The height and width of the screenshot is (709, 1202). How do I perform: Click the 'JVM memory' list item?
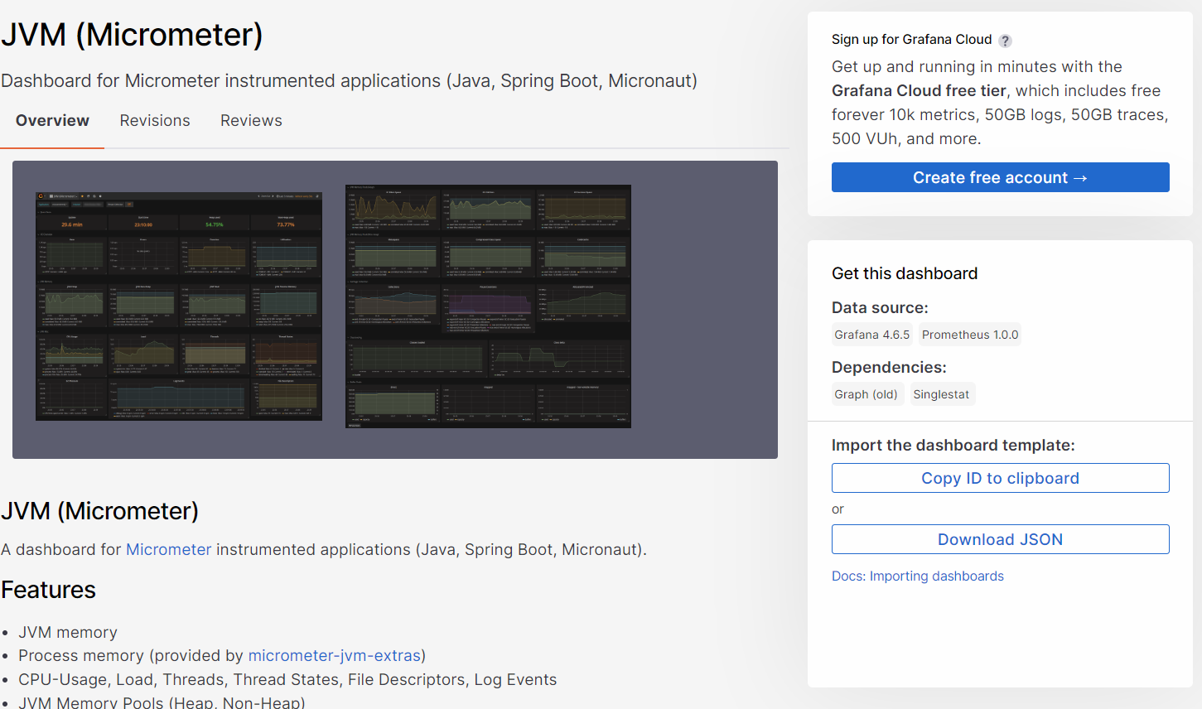68,632
